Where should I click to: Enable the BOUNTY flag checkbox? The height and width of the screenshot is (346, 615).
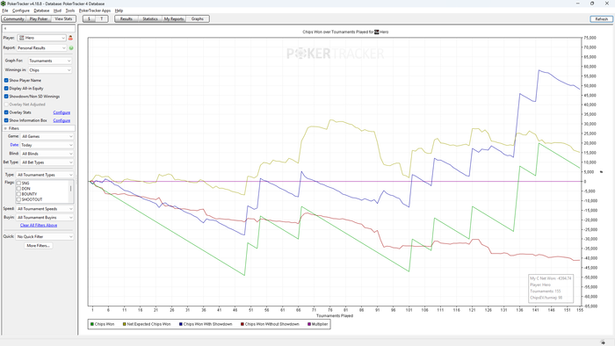pos(18,194)
